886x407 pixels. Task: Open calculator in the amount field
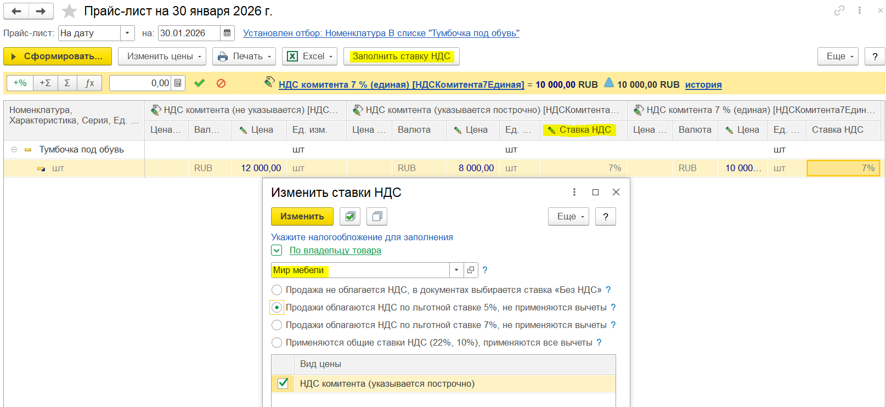(x=178, y=83)
